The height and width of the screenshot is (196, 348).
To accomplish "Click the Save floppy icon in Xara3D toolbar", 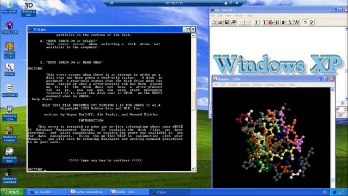I will [x=227, y=22].
